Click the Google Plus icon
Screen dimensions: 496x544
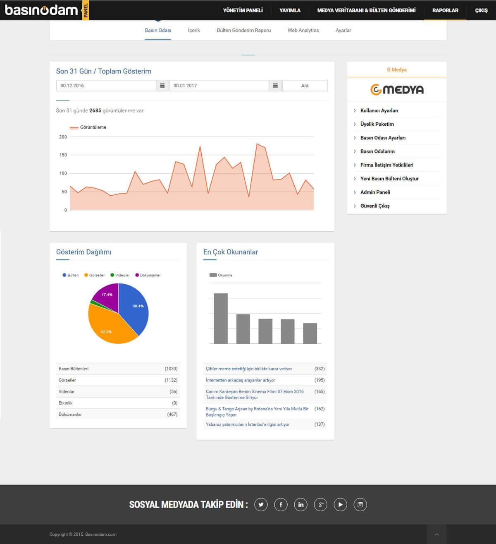coord(320,505)
